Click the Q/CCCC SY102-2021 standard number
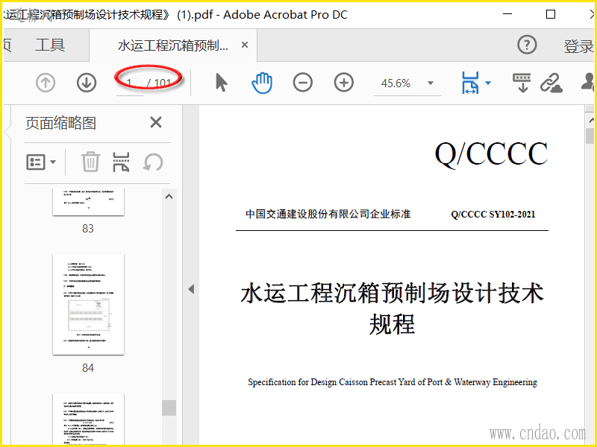Viewport: 597px width, 447px height. (493, 215)
